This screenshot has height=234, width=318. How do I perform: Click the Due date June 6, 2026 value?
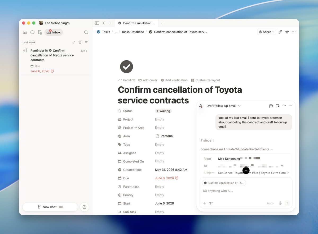click(167, 178)
